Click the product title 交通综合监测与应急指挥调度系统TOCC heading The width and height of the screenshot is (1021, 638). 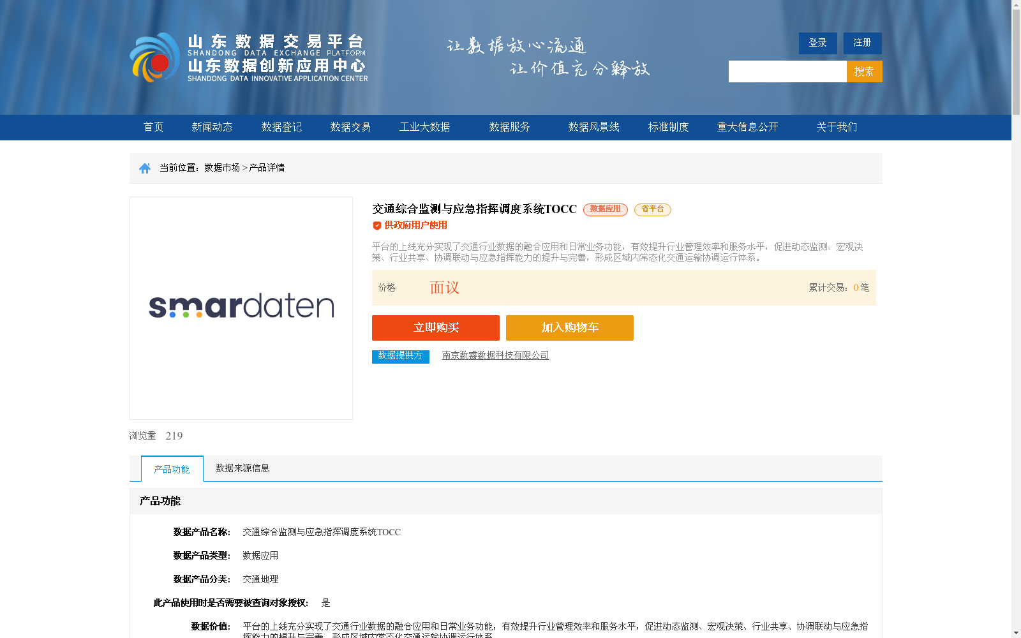(474, 209)
